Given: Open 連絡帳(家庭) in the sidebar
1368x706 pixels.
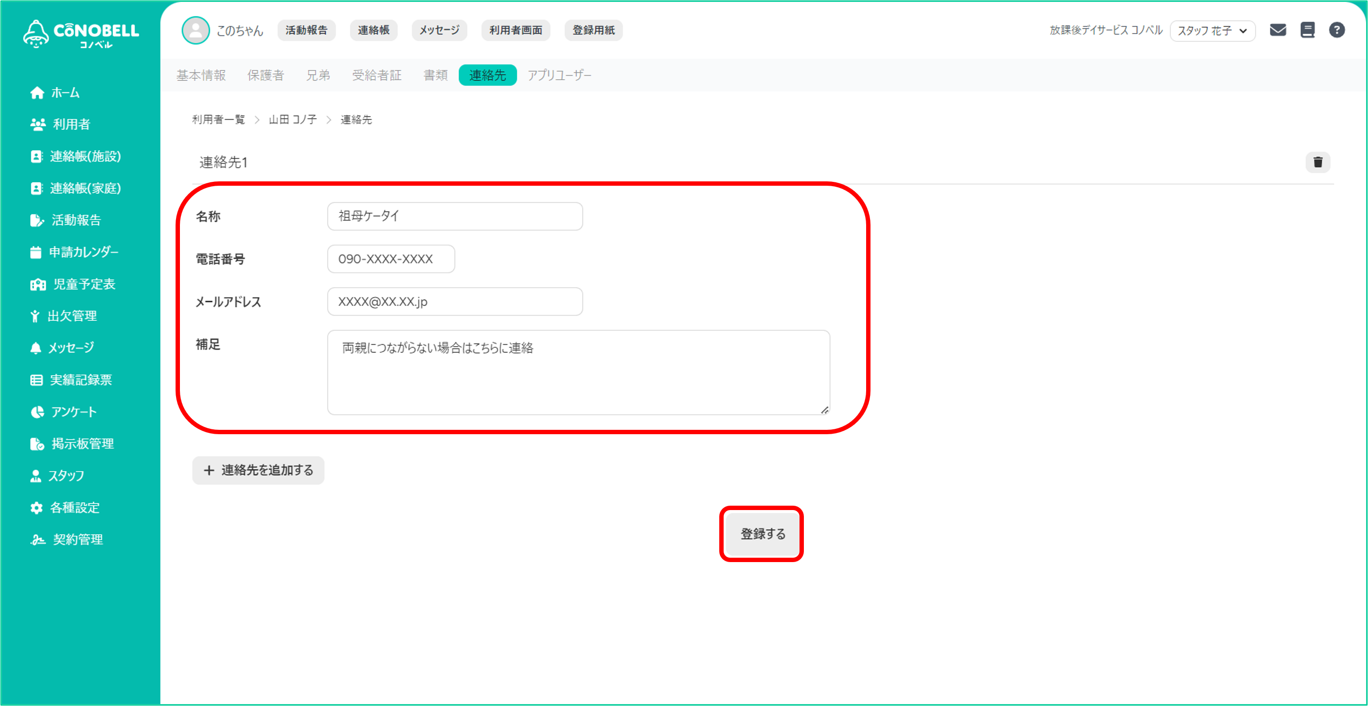Looking at the screenshot, I should pyautogui.click(x=75, y=188).
